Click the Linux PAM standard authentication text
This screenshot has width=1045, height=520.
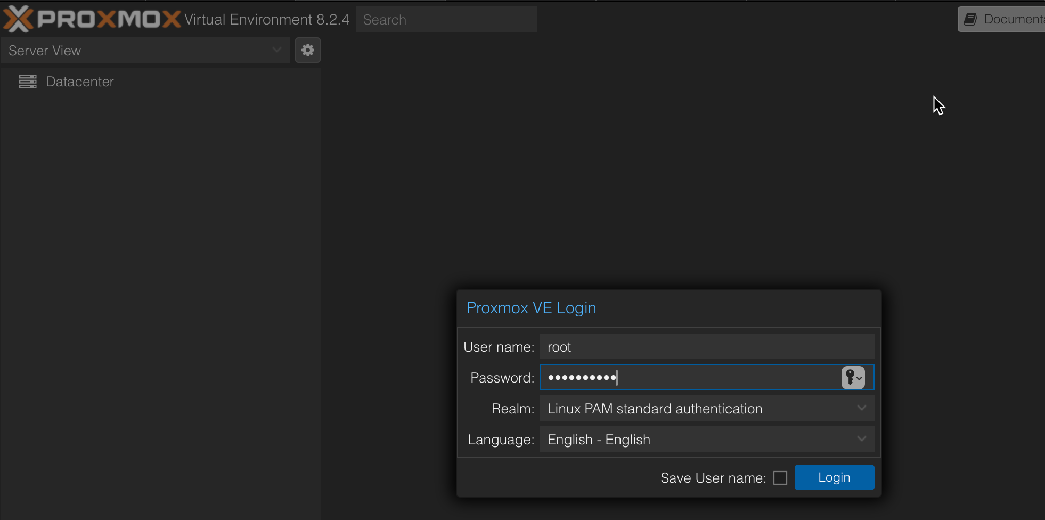click(x=655, y=409)
